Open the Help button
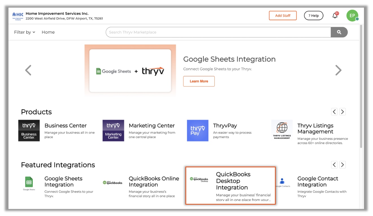Image resolution: width=373 pixels, height=216 pixels. tap(314, 16)
